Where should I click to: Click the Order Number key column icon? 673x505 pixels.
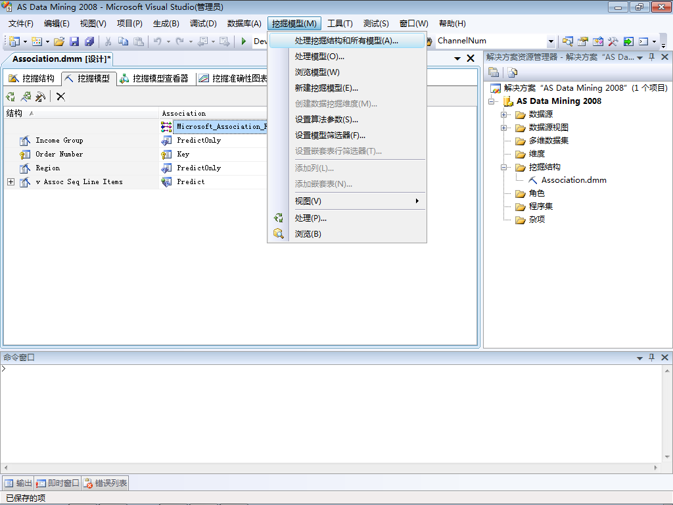[25, 154]
